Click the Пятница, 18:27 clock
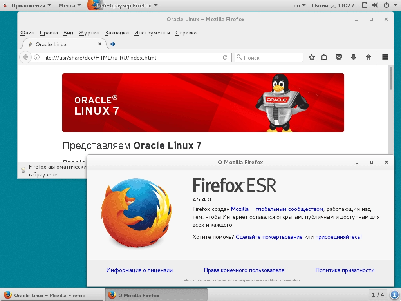This screenshot has width=401, height=301. [x=333, y=5]
